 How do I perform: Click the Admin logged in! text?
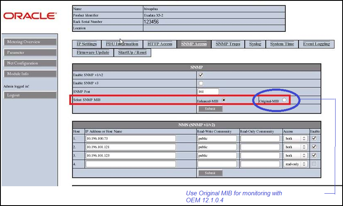(x=16, y=86)
